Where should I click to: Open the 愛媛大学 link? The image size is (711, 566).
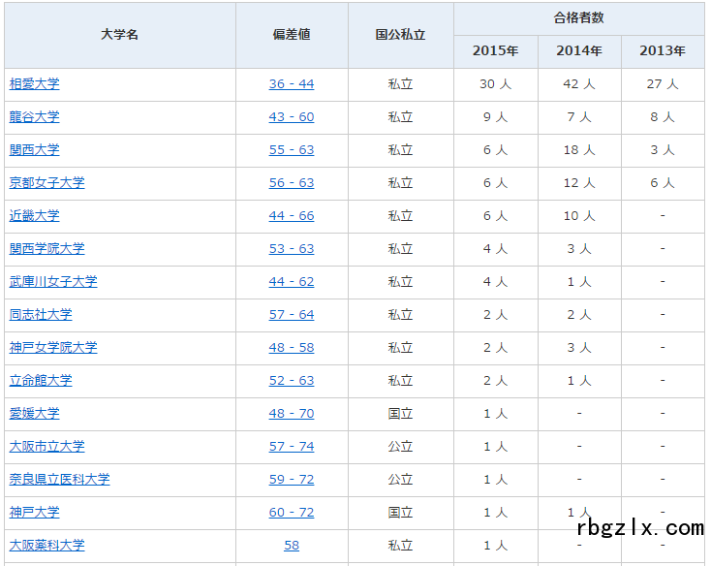pyautogui.click(x=35, y=414)
